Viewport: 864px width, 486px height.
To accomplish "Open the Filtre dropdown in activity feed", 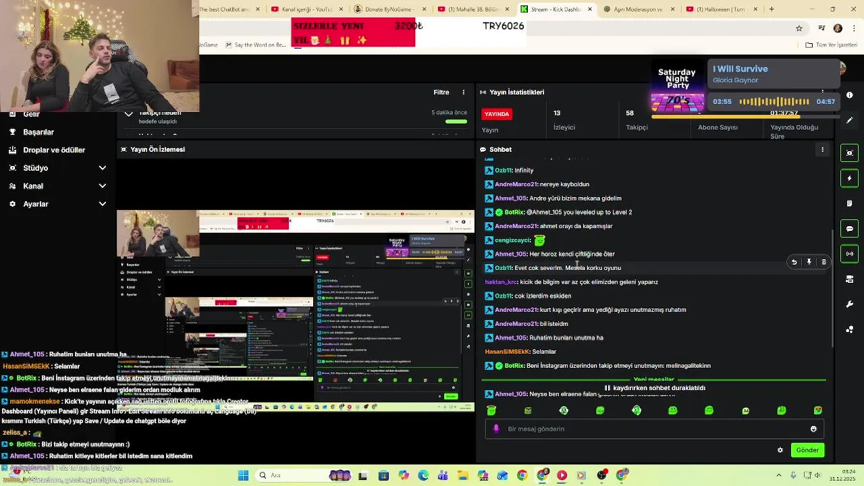I will pyautogui.click(x=441, y=92).
